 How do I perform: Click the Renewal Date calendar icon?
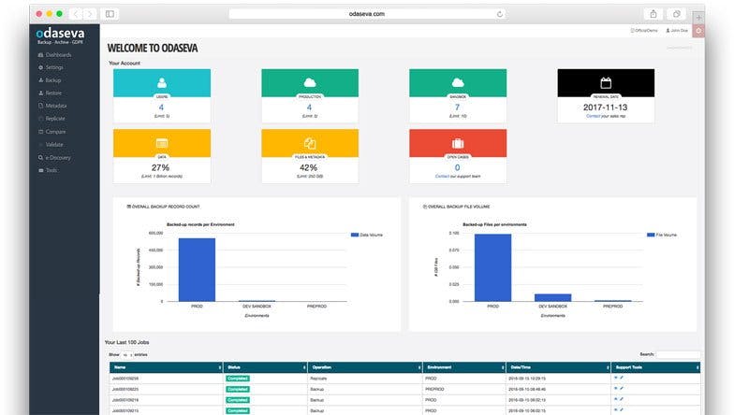606,82
